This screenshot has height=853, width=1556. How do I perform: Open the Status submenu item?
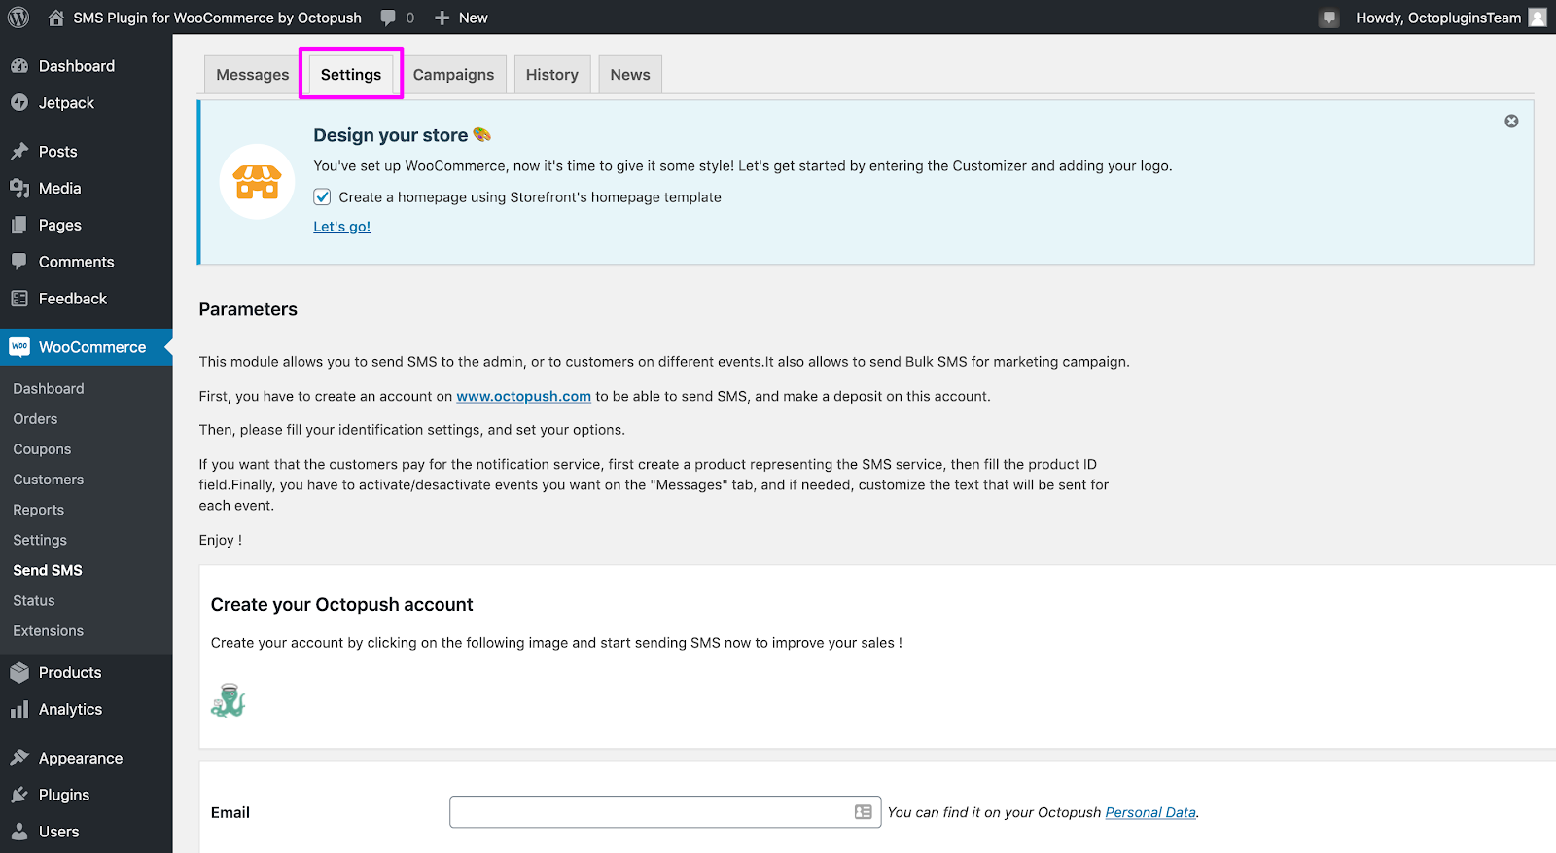[34, 601]
